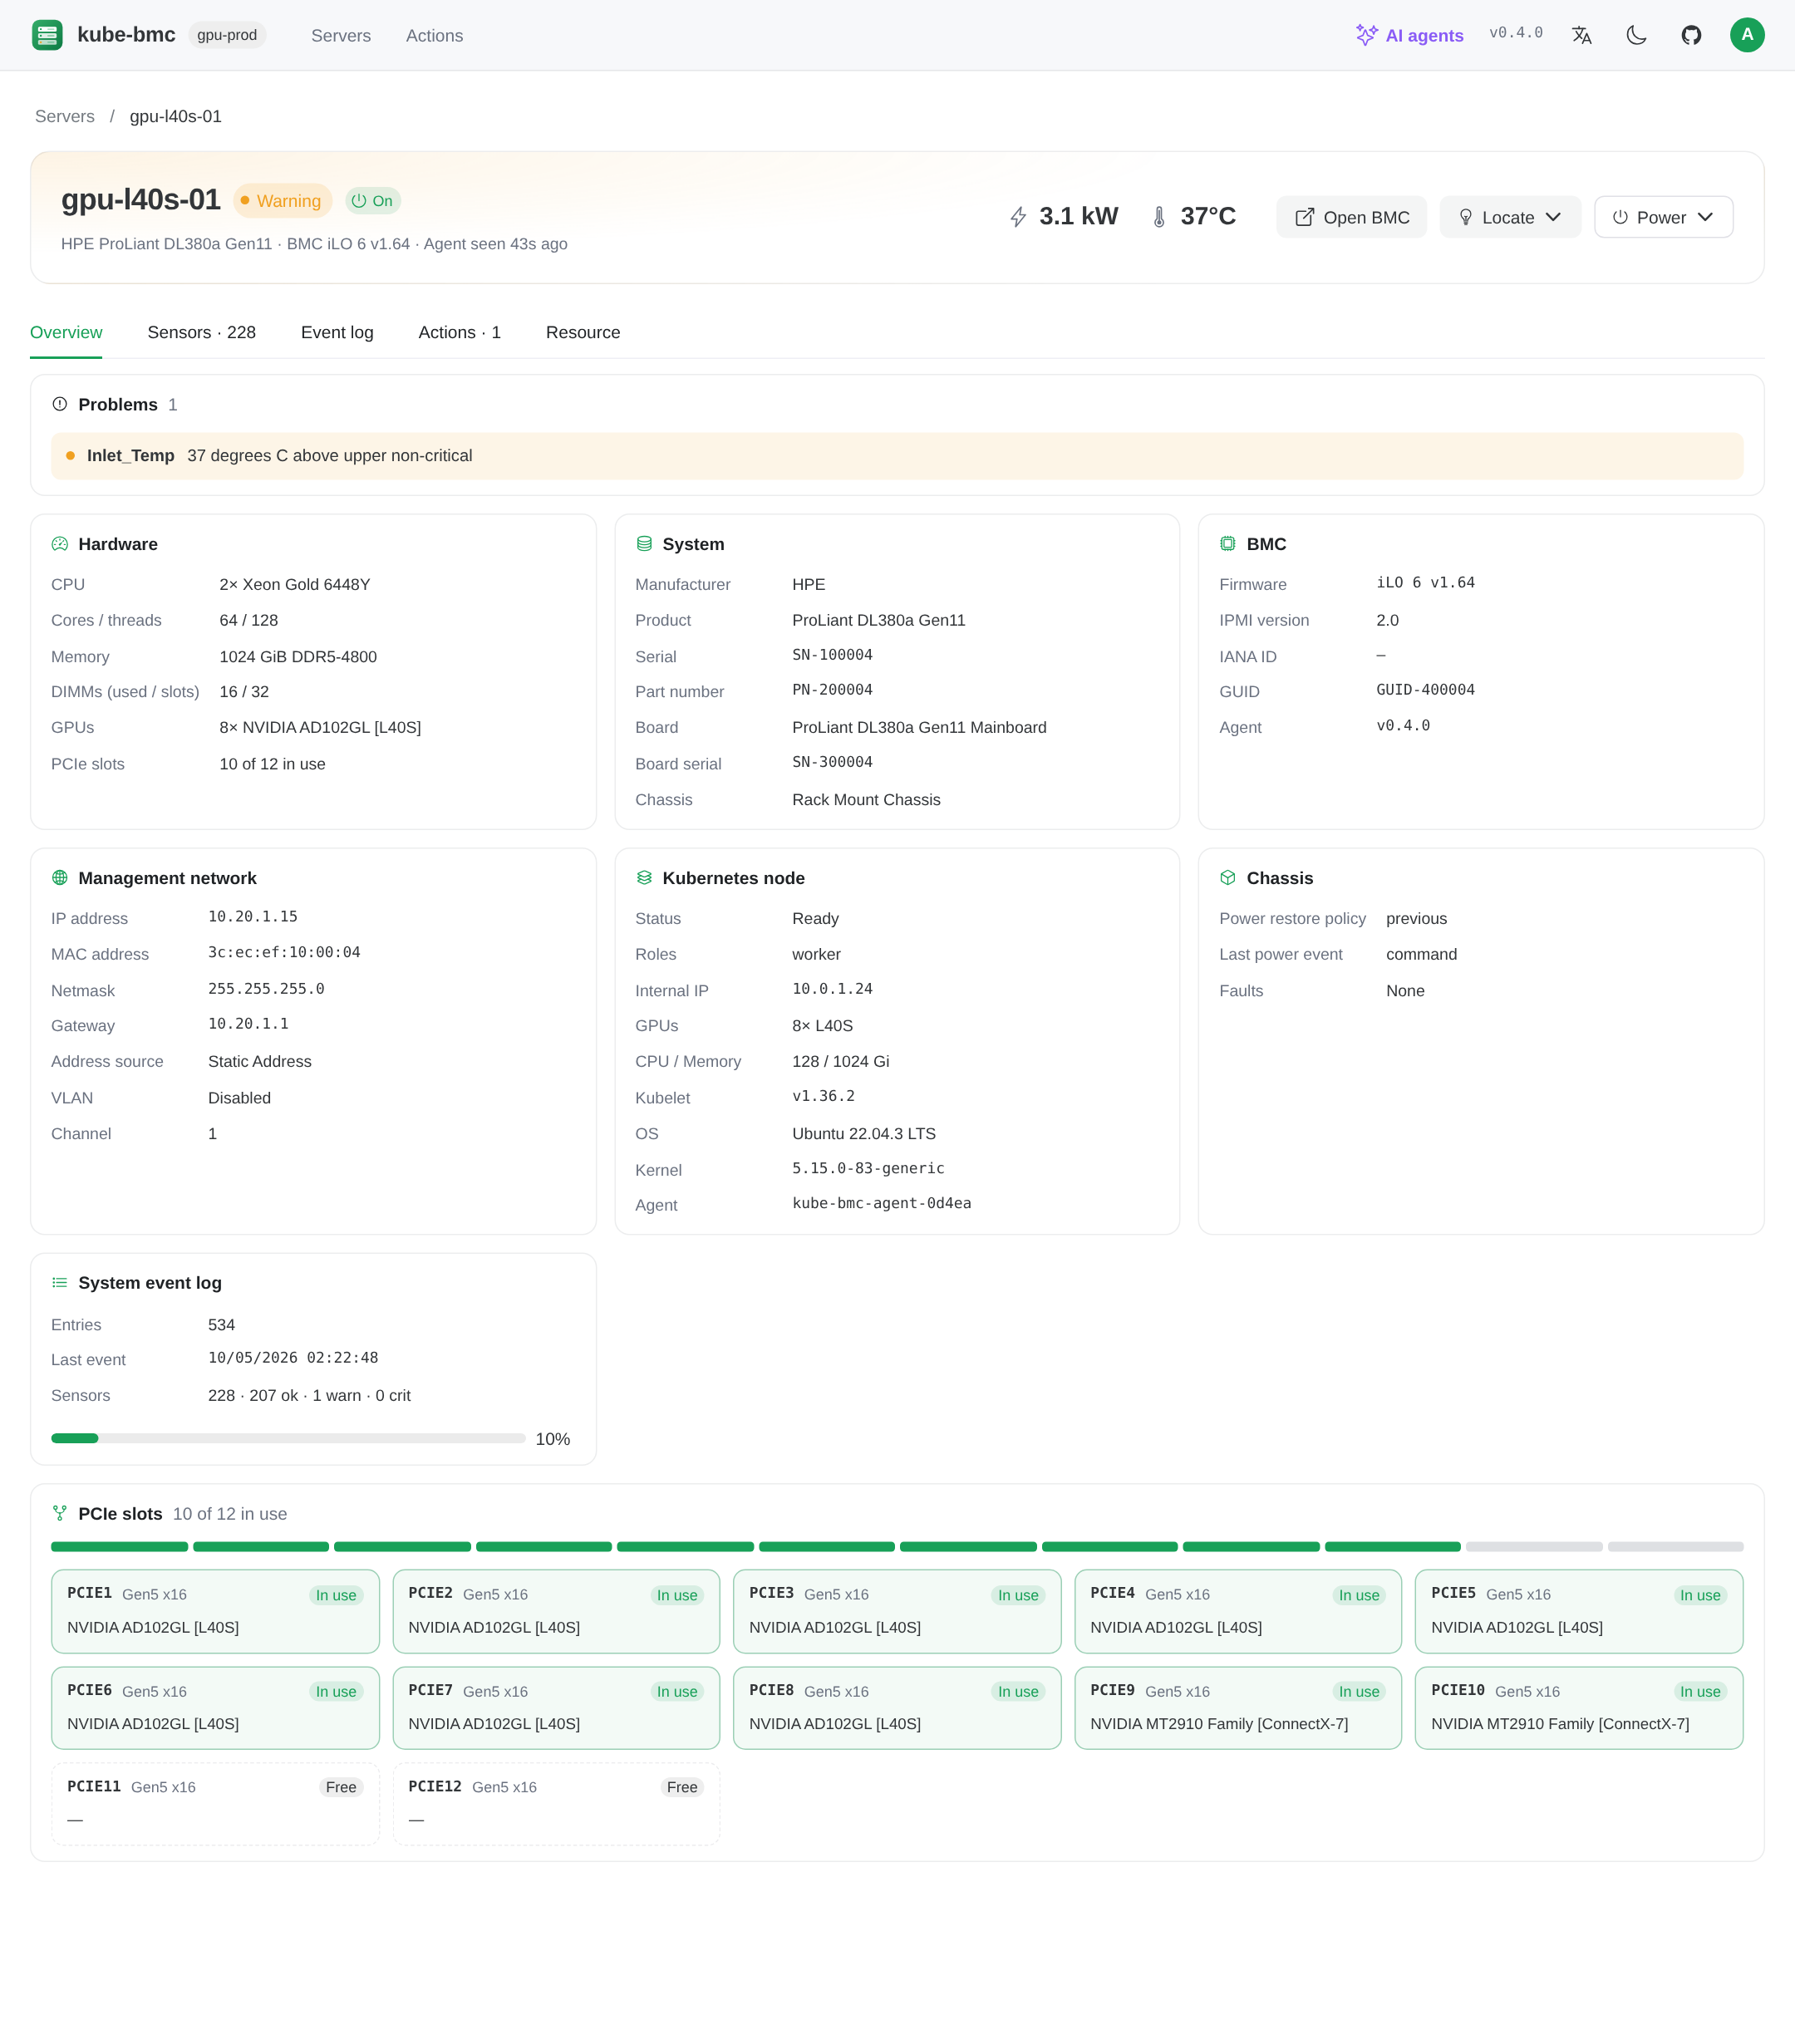Click the Warning status badge
The image size is (1795, 2044).
point(283,201)
